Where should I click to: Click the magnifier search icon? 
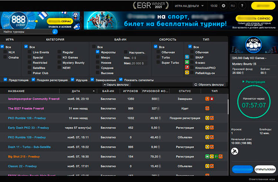pos(55,32)
